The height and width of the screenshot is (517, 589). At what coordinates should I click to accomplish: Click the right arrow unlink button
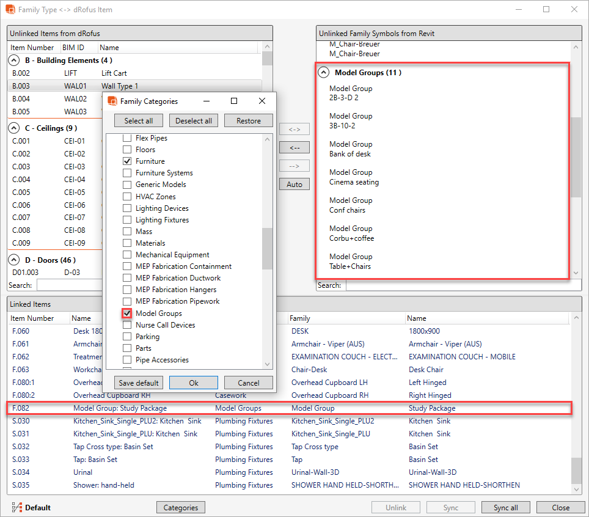294,166
